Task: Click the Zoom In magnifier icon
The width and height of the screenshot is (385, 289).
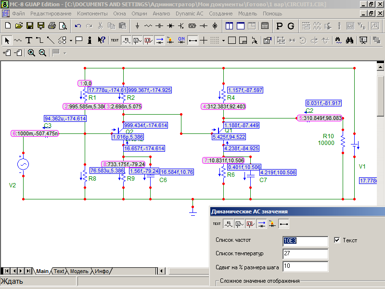Action: click(31, 53)
